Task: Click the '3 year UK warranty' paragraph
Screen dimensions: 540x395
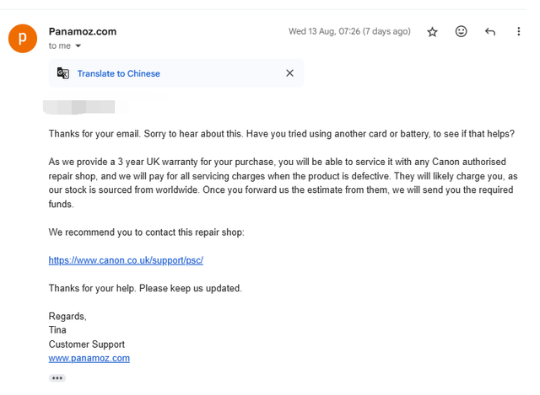Action: (x=283, y=183)
